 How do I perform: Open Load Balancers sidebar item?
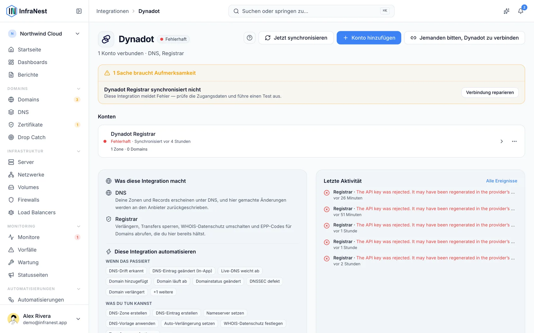tap(44, 212)
